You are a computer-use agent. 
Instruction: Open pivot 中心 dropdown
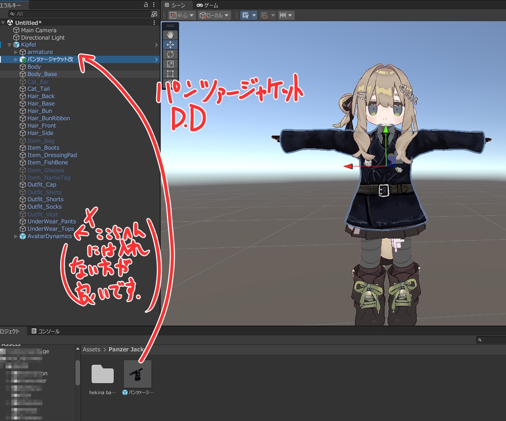pos(182,15)
